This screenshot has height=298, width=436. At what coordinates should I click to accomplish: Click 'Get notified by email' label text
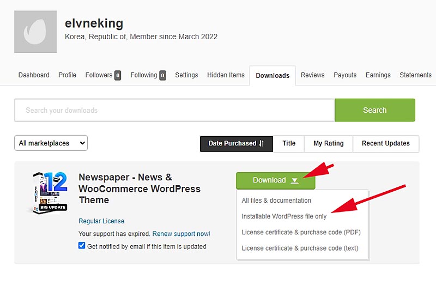tap(147, 247)
